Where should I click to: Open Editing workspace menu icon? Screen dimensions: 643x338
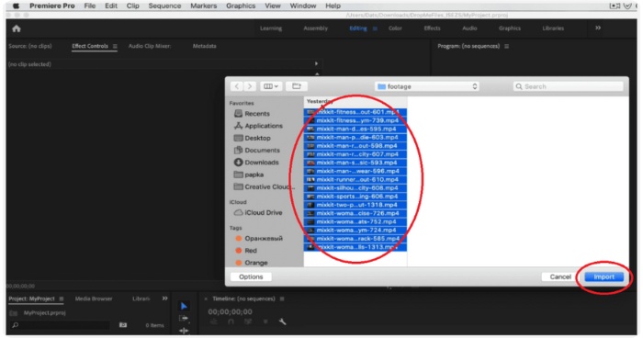(x=375, y=28)
